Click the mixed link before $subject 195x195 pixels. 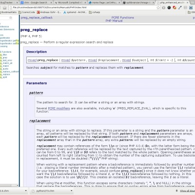tap(126, 60)
